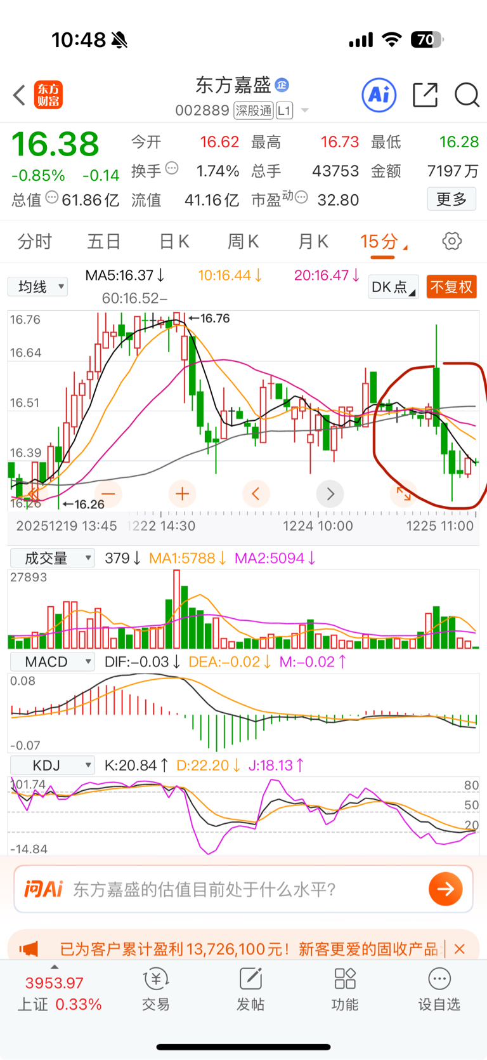The width and height of the screenshot is (487, 1060).
Task: Tap the candlestick chart area
Action: (243, 410)
